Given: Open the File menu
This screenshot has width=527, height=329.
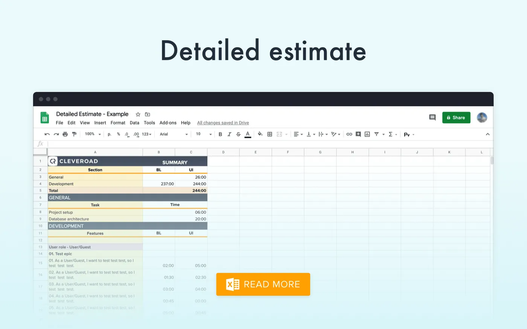Looking at the screenshot, I should (59, 123).
